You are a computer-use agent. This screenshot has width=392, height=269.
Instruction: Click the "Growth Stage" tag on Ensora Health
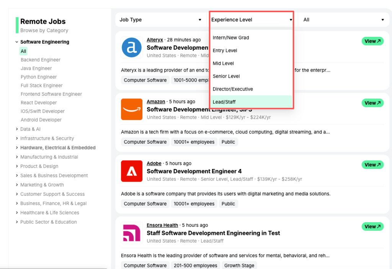point(239,265)
